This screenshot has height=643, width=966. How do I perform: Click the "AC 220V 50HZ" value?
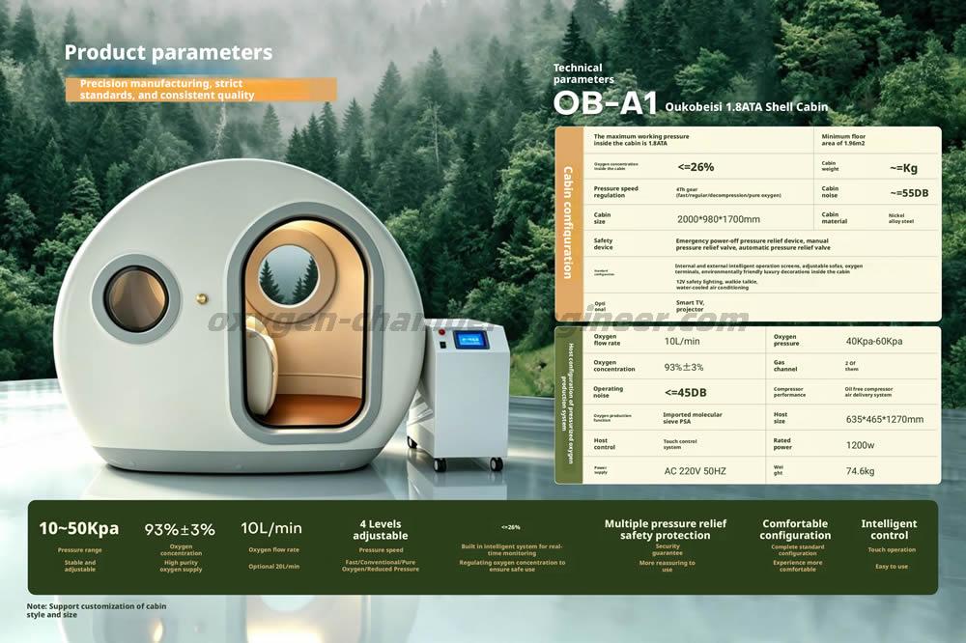tap(695, 471)
